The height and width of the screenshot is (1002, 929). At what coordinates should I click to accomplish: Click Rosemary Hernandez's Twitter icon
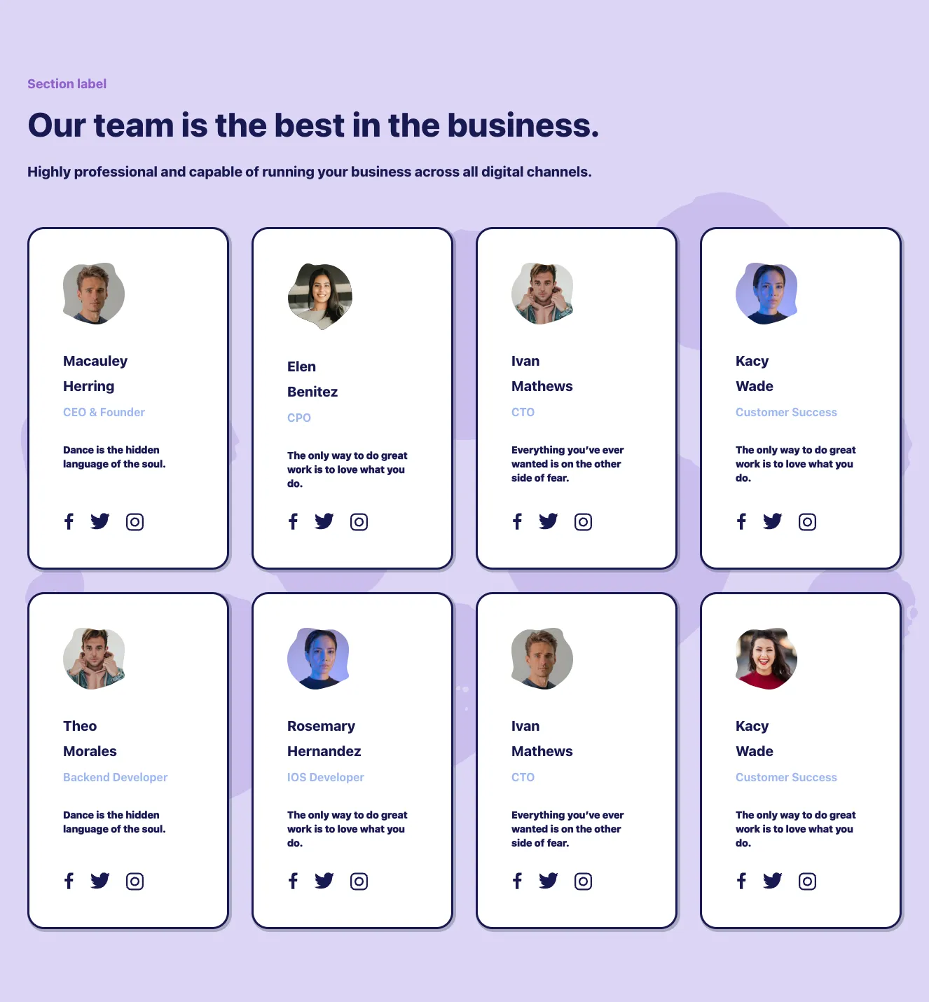point(324,881)
